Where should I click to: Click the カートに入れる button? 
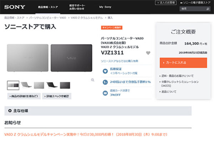tap(183, 63)
